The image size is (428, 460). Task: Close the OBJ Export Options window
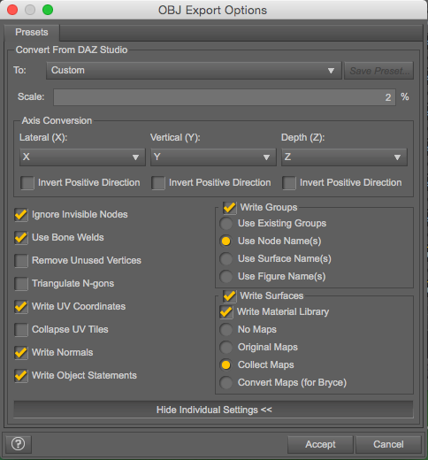12,10
